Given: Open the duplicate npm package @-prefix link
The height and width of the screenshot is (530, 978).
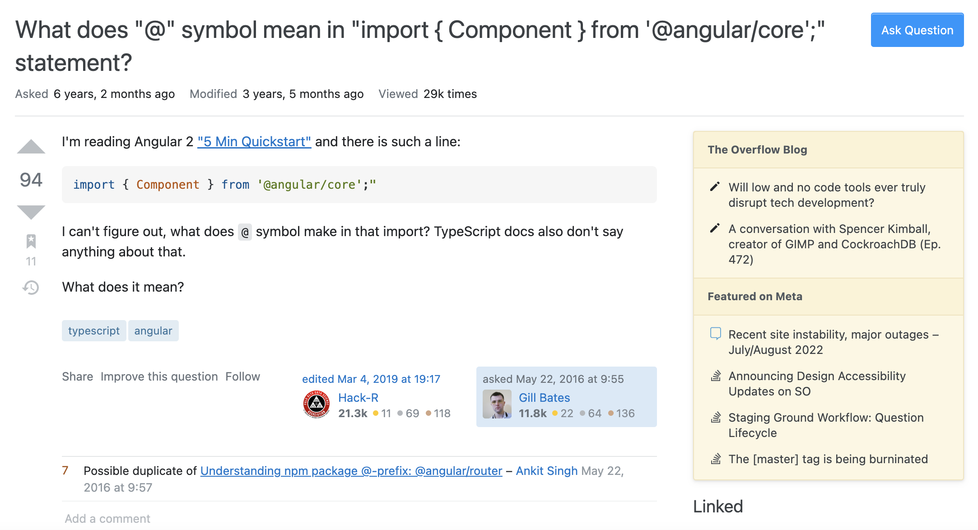Looking at the screenshot, I should click(351, 471).
